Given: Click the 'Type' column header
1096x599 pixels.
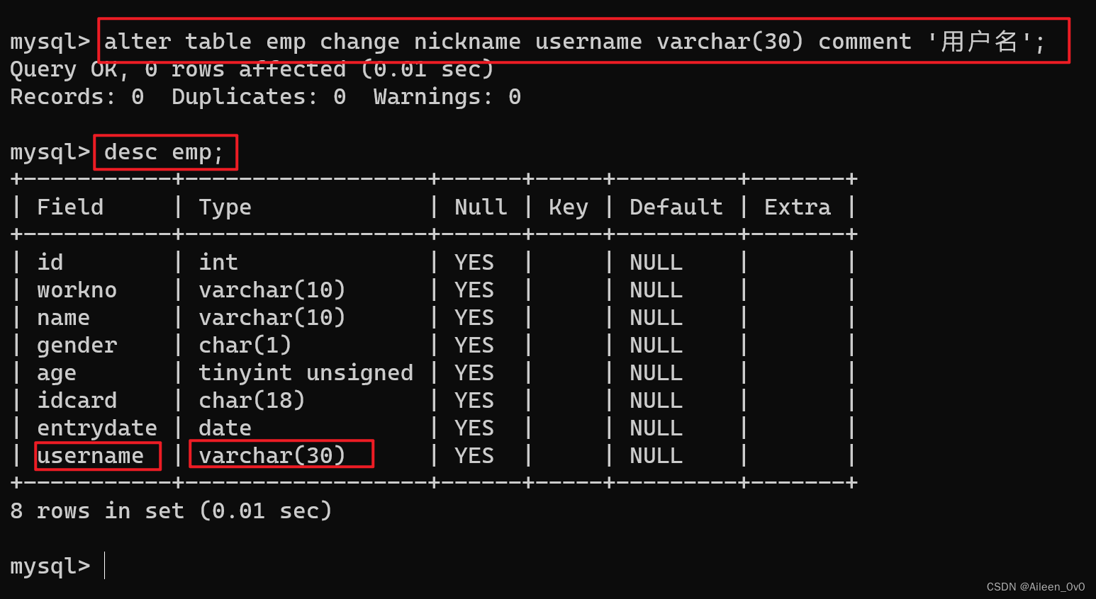Looking at the screenshot, I should 225,207.
